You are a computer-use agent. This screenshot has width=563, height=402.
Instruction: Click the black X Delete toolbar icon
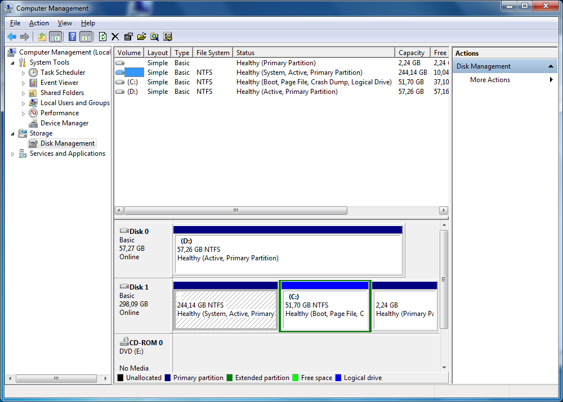click(115, 37)
